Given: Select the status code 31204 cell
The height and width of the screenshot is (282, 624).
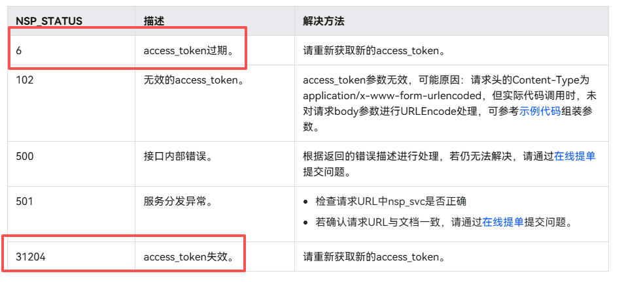Looking at the screenshot, I should (31, 257).
